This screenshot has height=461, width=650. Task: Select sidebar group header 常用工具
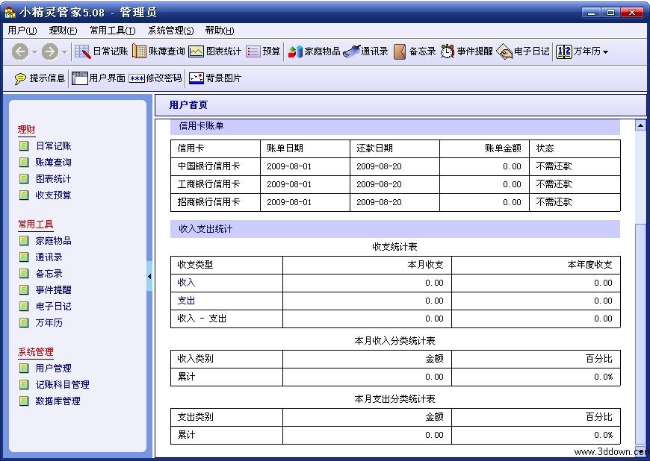[36, 225]
